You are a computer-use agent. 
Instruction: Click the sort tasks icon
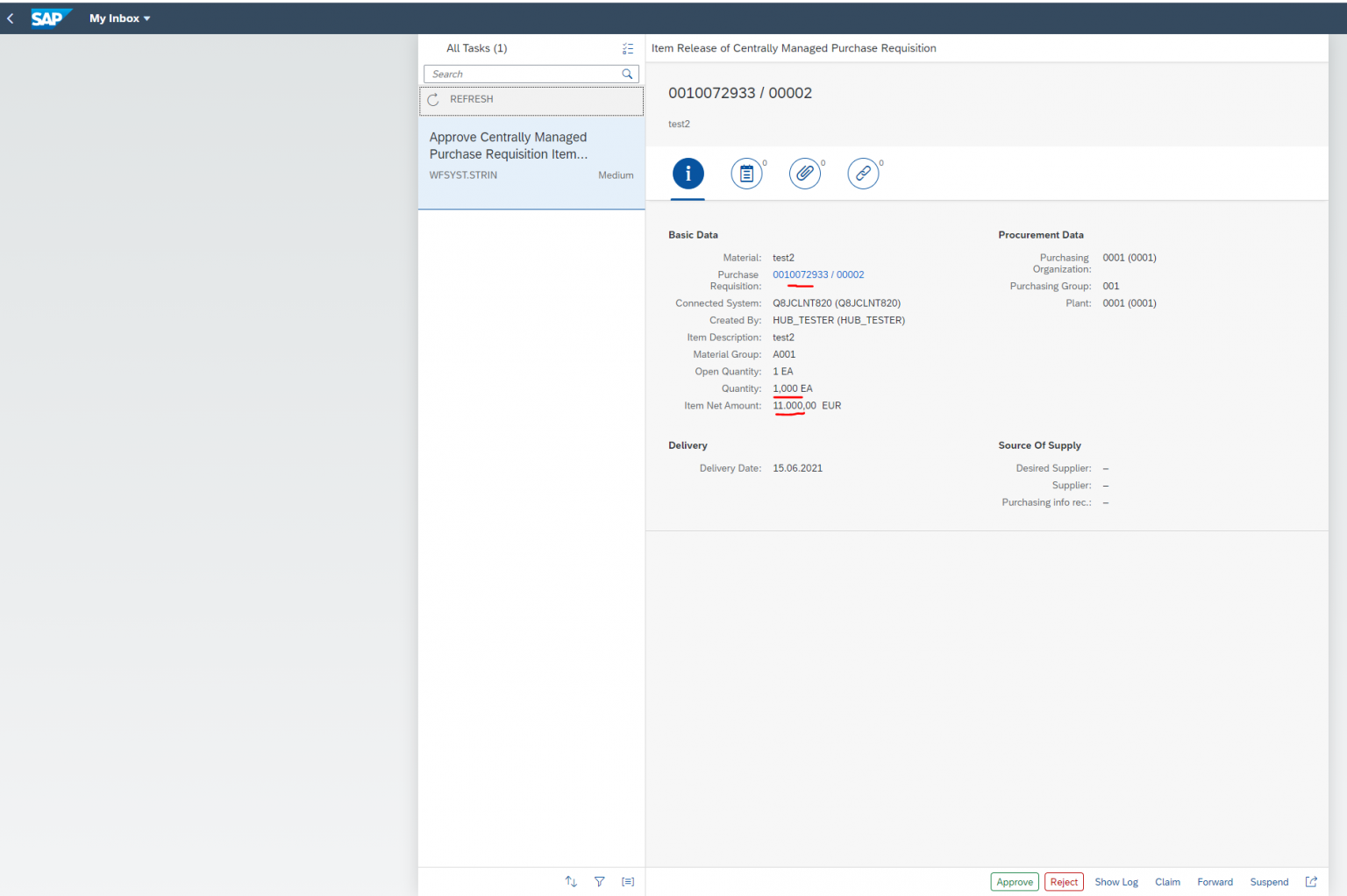tap(571, 881)
